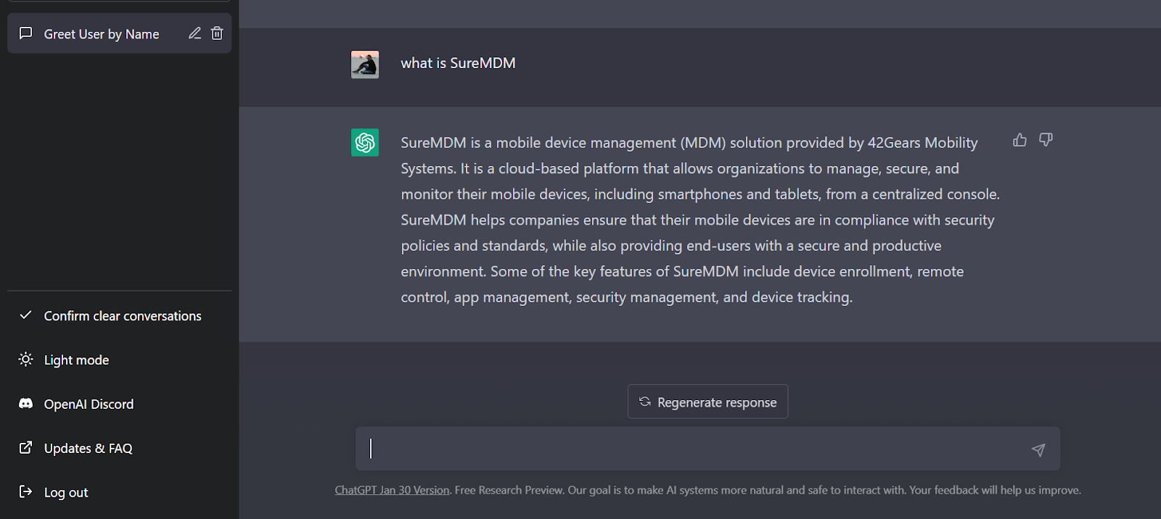Give thumbs down to the response
Image resolution: width=1161 pixels, height=519 pixels.
pos(1046,140)
